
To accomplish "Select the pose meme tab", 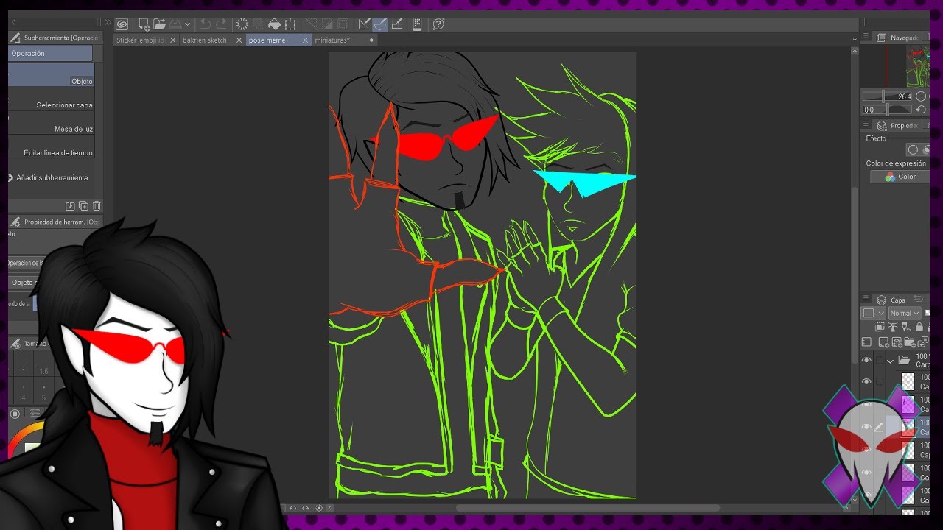I will click(267, 40).
